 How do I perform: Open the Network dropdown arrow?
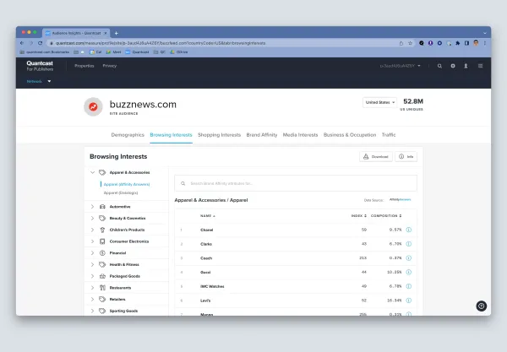point(50,81)
